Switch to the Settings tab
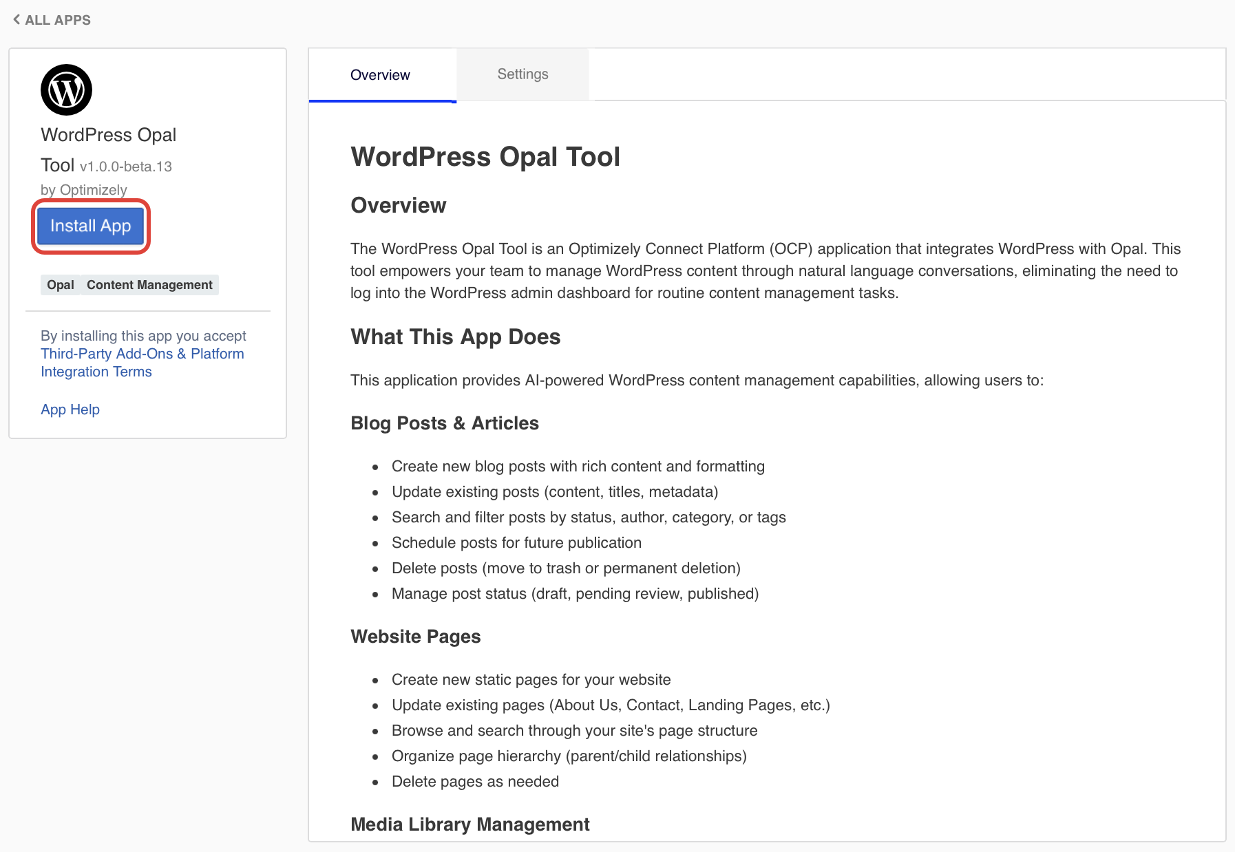The width and height of the screenshot is (1235, 852). point(522,74)
